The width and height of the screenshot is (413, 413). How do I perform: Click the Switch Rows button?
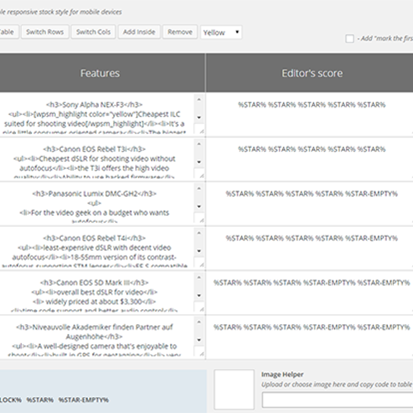click(45, 32)
